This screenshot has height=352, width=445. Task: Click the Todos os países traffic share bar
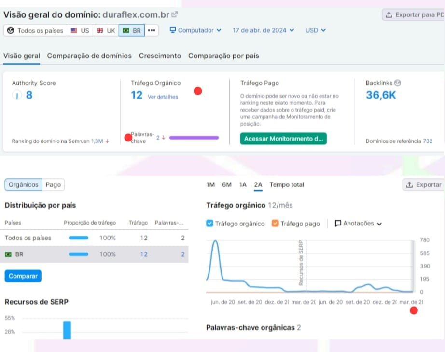tap(78, 238)
